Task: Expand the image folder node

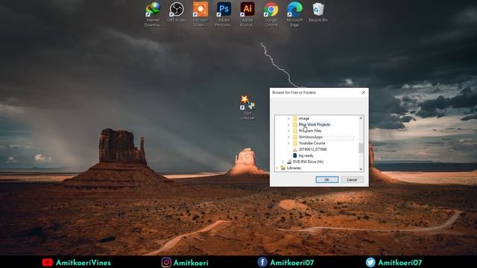Action: tap(288, 118)
